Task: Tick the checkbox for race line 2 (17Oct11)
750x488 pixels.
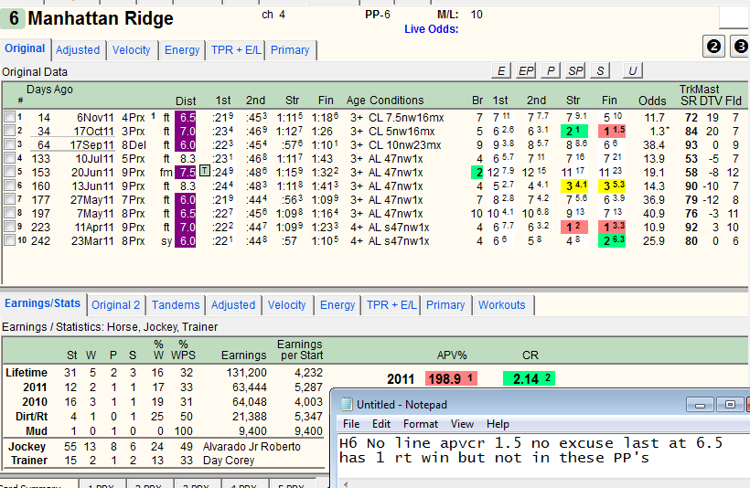Action: pos(9,131)
